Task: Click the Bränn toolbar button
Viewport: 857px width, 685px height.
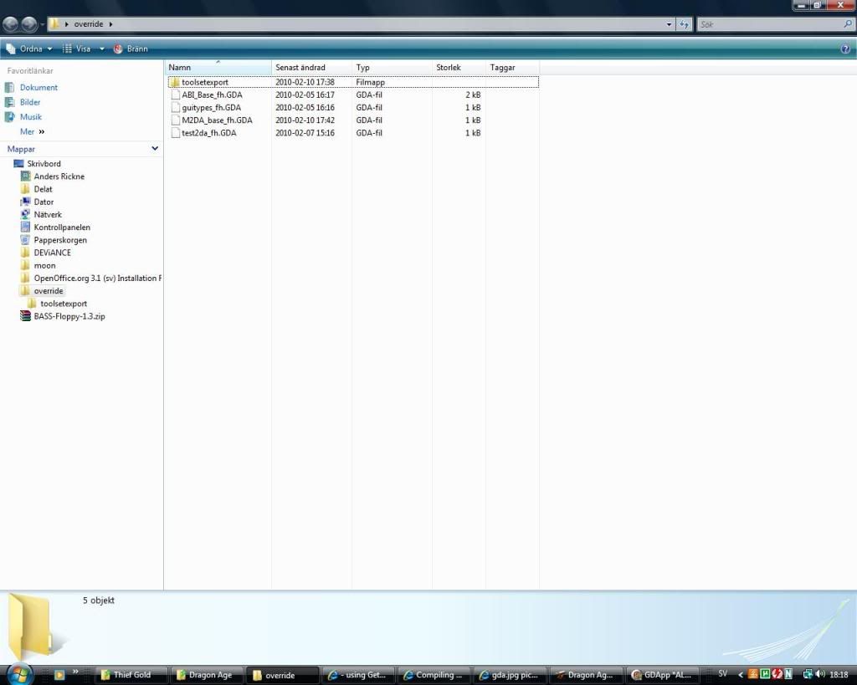Action: coord(131,49)
